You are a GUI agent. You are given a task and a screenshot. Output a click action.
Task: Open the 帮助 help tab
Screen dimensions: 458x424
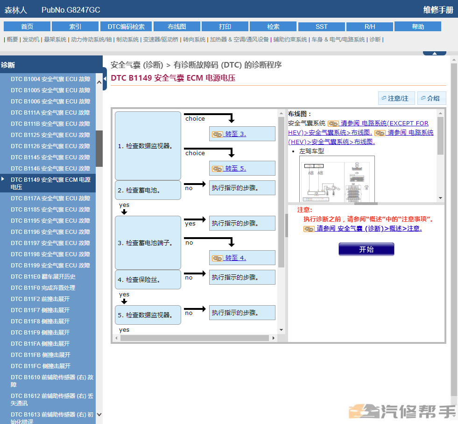click(x=418, y=27)
